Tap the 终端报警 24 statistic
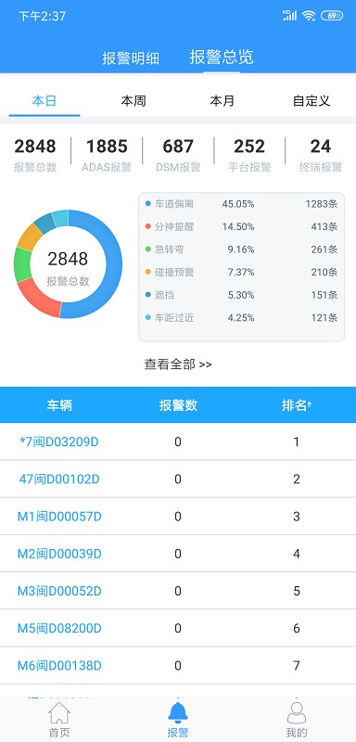This screenshot has width=356, height=742. (x=320, y=155)
